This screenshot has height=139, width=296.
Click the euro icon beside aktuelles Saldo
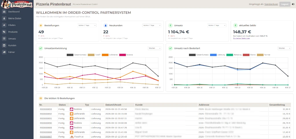(x=235, y=25)
